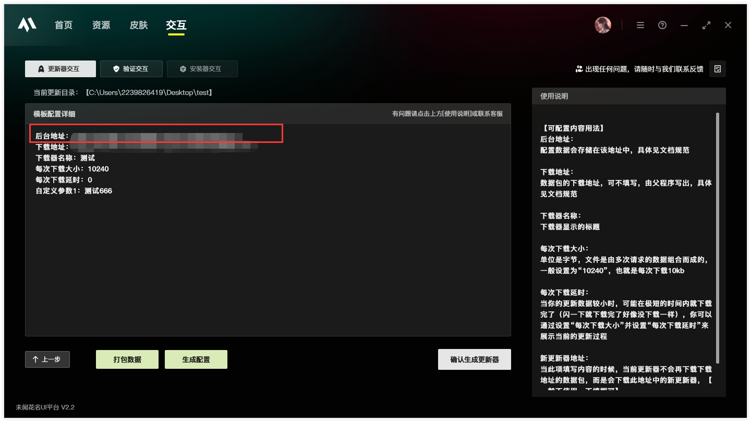Click the 打包数据 button
Image resolution: width=751 pixels, height=422 pixels.
pyautogui.click(x=127, y=359)
